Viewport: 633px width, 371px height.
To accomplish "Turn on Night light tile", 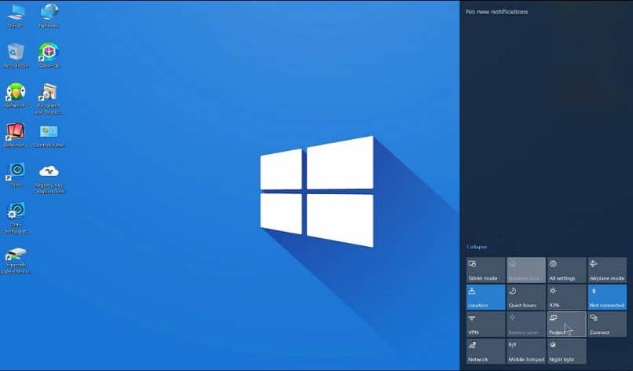I will point(566,351).
